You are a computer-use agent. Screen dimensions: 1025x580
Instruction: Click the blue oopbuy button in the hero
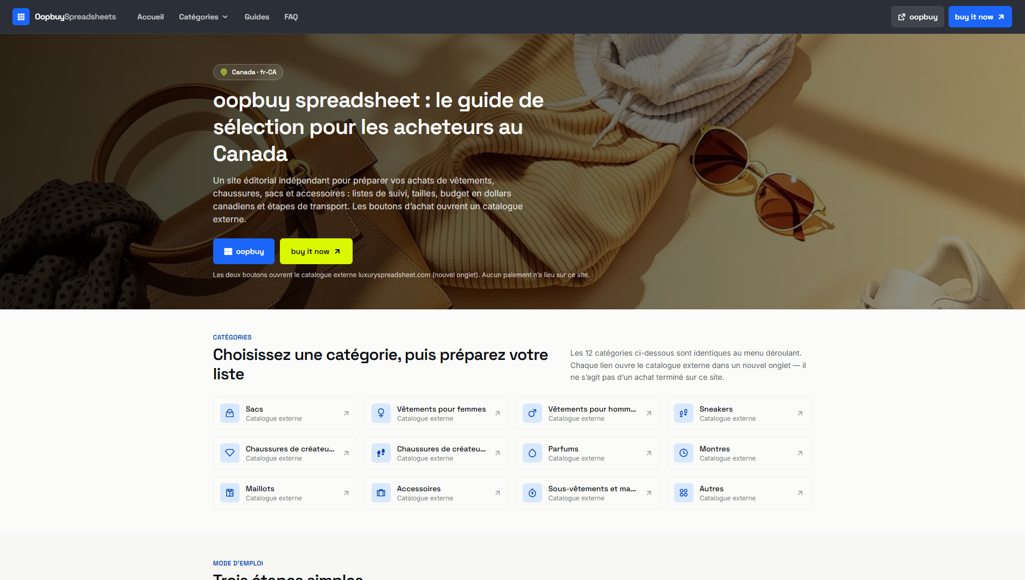pyautogui.click(x=244, y=251)
